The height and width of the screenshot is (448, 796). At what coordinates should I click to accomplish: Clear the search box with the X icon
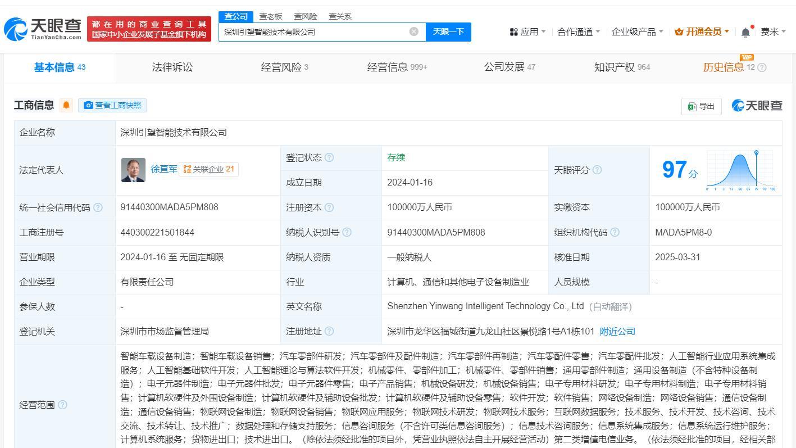414,31
